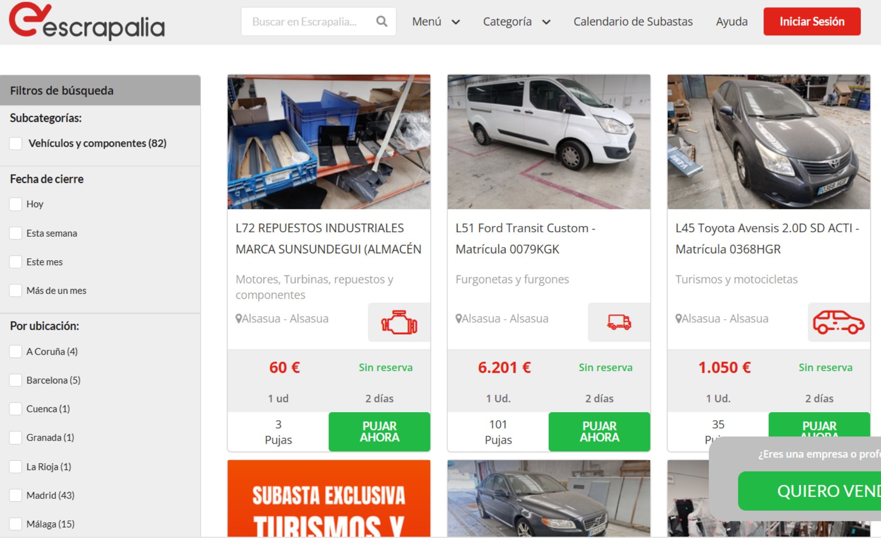Click the red car category icon
This screenshot has height=538, width=881.
838,322
